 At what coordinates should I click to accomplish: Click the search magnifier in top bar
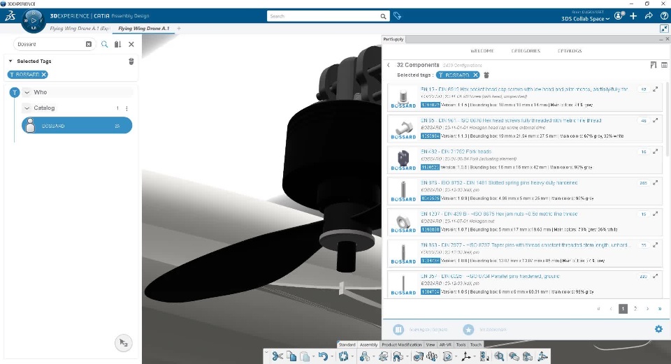[x=384, y=16]
